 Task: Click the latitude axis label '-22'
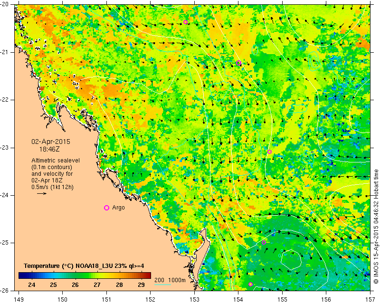[x=5, y=100]
